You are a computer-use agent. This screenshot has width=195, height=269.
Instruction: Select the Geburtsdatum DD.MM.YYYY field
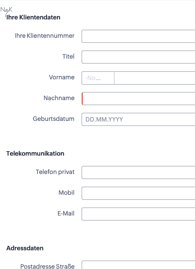tap(138, 119)
